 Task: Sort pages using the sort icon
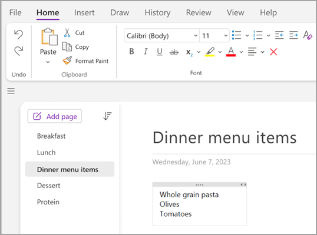click(x=107, y=116)
